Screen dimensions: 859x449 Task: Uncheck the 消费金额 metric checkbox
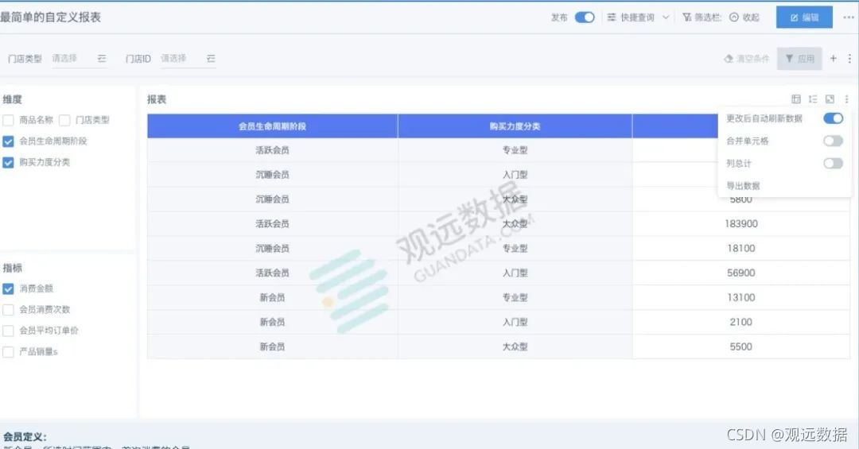pos(8,288)
